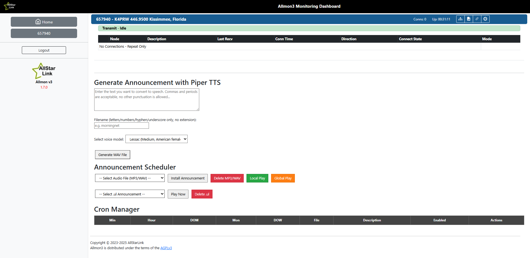Open the node settings gear icon
Viewport: 530px width, 258px height.
pos(485,19)
